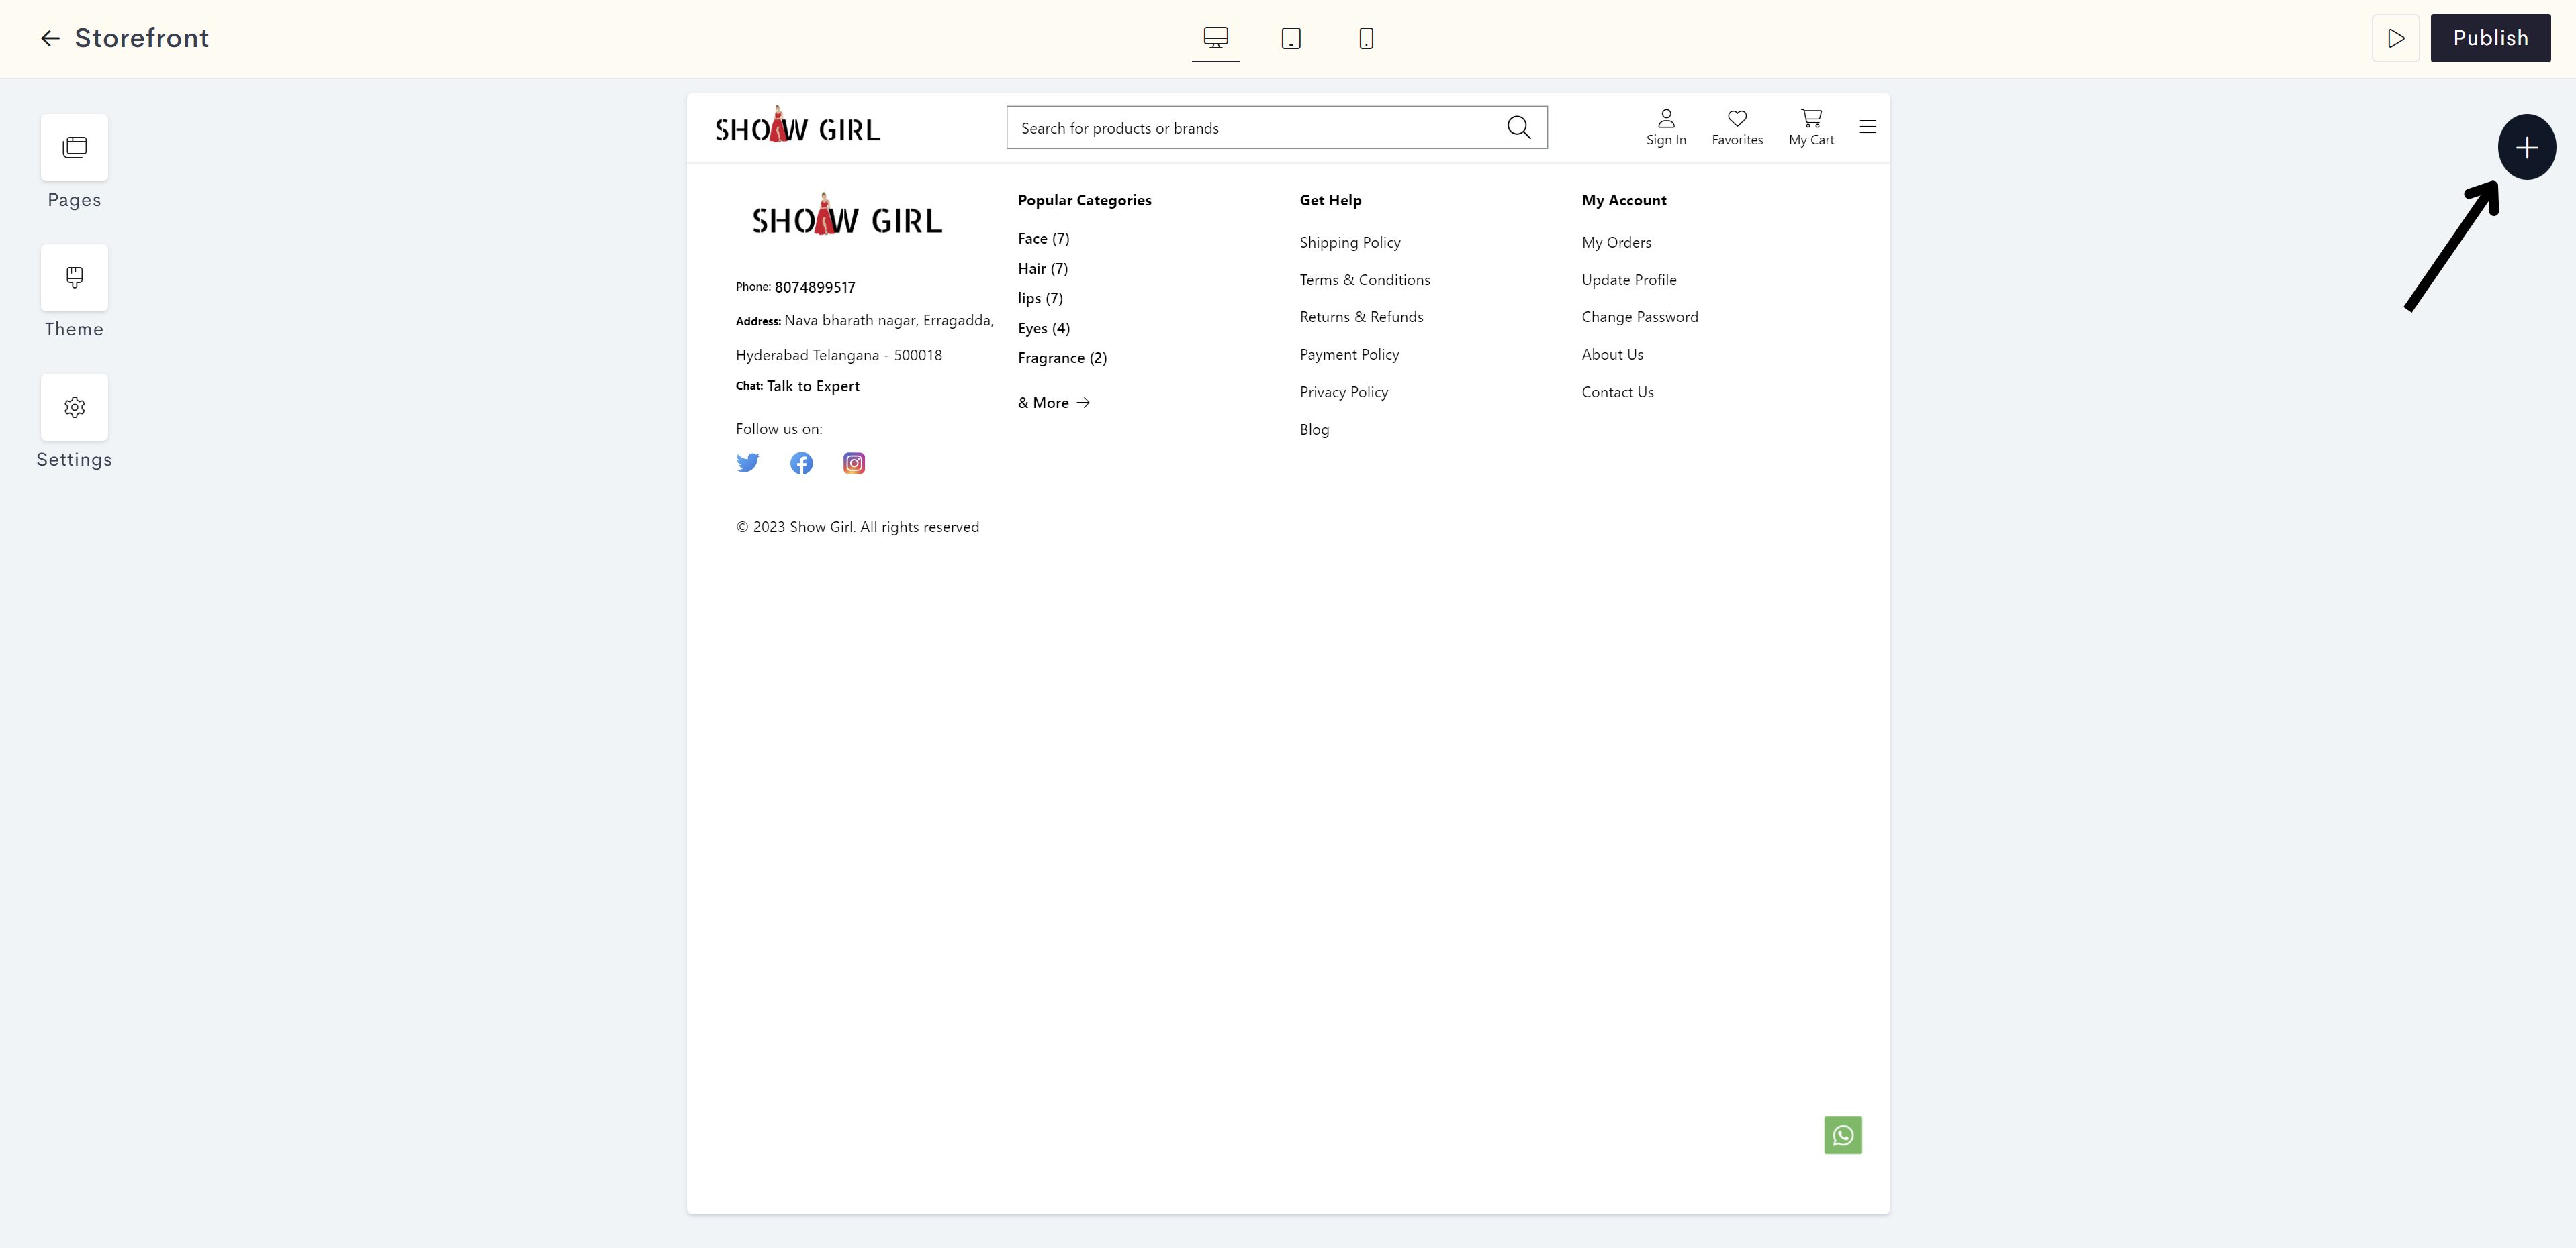Click the search magnifier icon
The height and width of the screenshot is (1248, 2576).
[1518, 127]
